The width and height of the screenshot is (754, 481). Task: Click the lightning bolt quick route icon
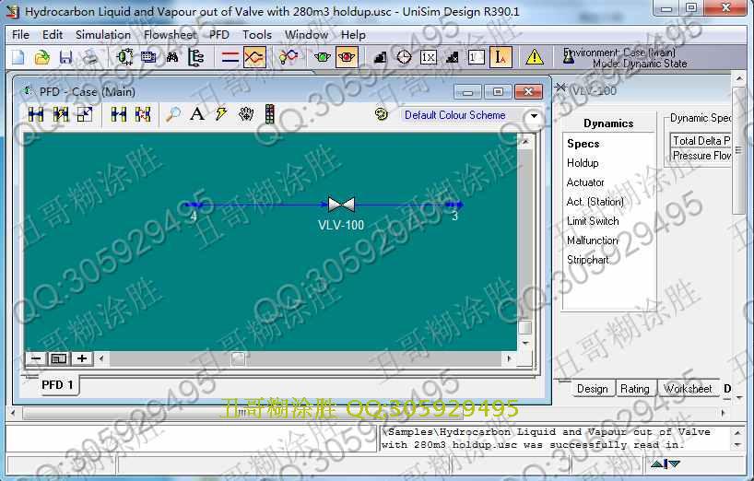pos(221,114)
